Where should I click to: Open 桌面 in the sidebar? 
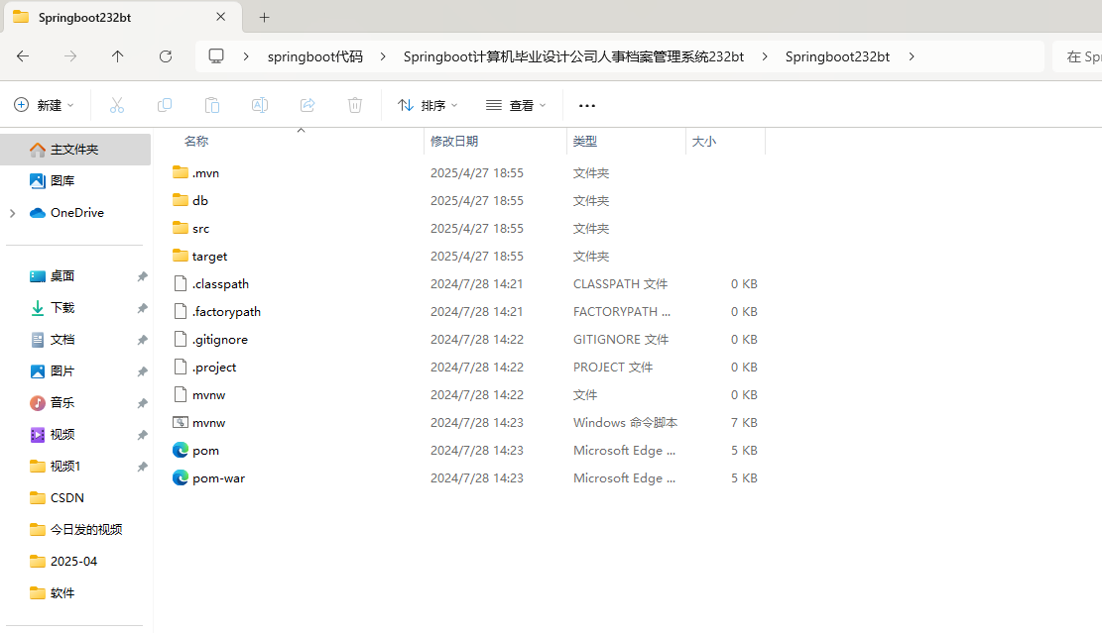click(62, 275)
